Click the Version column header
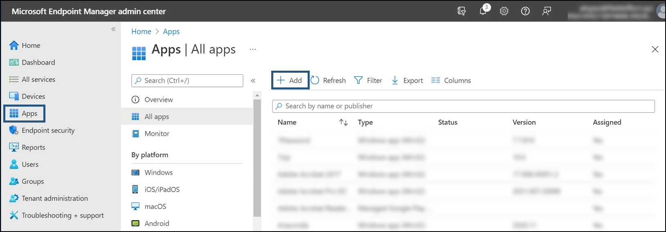 pyautogui.click(x=524, y=122)
